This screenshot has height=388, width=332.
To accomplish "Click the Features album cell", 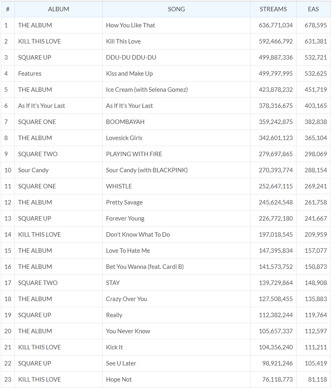I will click(30, 73).
